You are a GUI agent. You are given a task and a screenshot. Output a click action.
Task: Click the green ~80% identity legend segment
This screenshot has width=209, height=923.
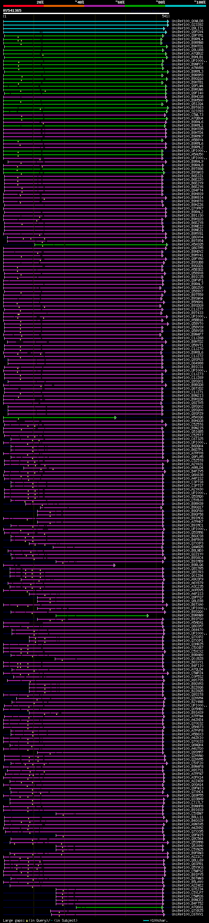coord(145,6)
